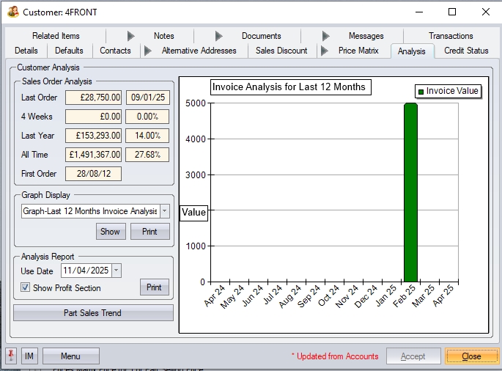Open the Use Date picker dropdown
The height and width of the screenshot is (371, 502).
tap(117, 271)
